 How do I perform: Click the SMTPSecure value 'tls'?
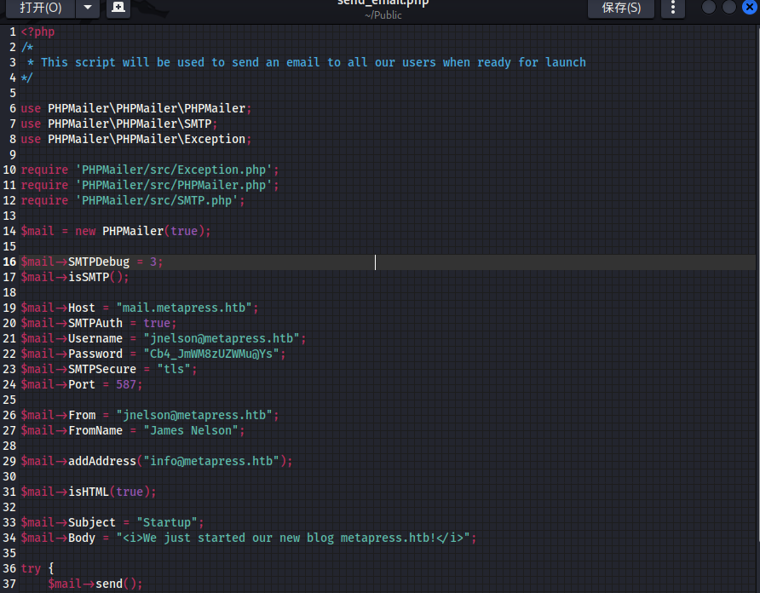point(174,370)
